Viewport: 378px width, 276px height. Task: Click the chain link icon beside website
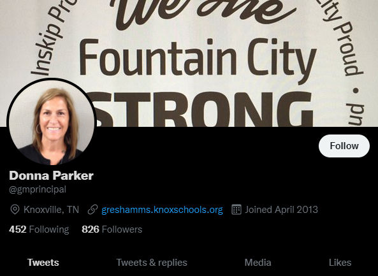tap(92, 210)
